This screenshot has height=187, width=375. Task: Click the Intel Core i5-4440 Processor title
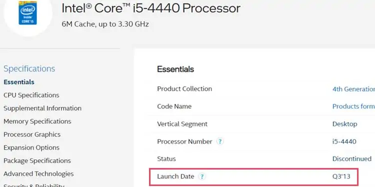coord(151,8)
